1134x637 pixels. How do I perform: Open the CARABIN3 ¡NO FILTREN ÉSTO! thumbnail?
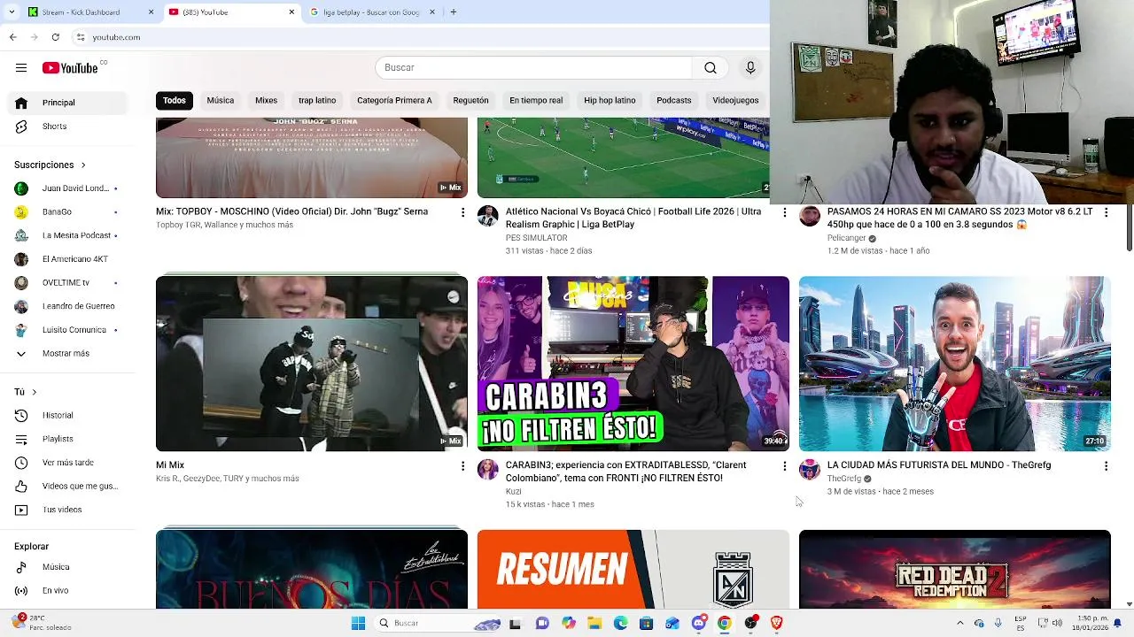[x=633, y=364]
